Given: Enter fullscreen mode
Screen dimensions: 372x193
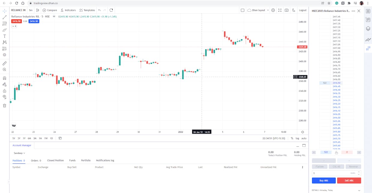Looking at the screenshot, I should coord(280,10).
